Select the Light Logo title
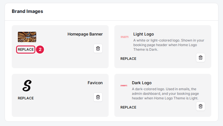Screen dimensions: 223x126 point(143,34)
